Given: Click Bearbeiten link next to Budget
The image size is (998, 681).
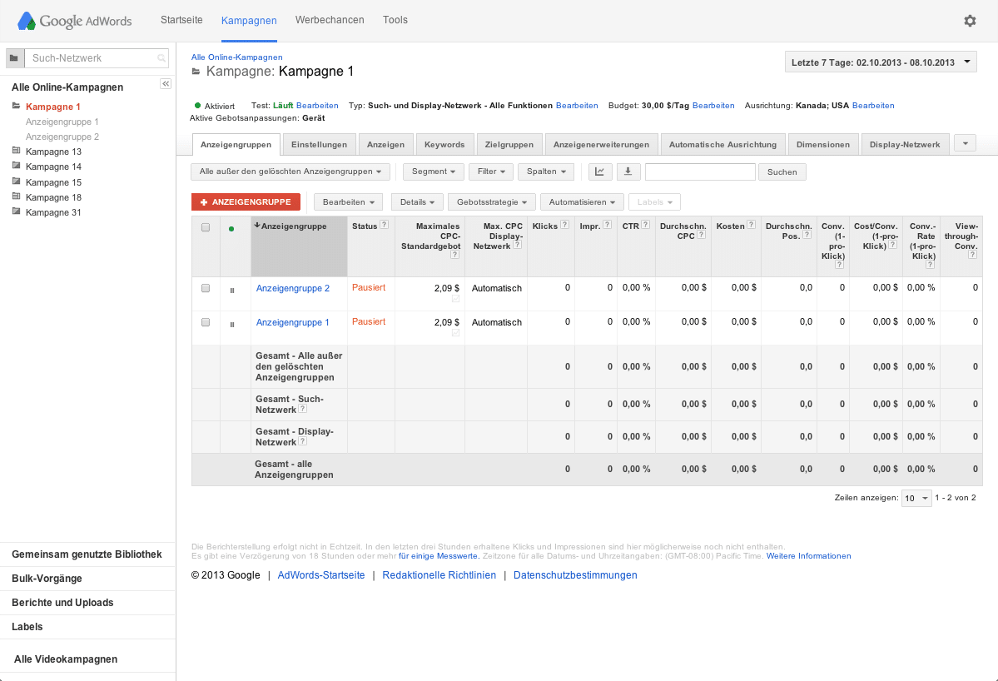Looking at the screenshot, I should [713, 106].
